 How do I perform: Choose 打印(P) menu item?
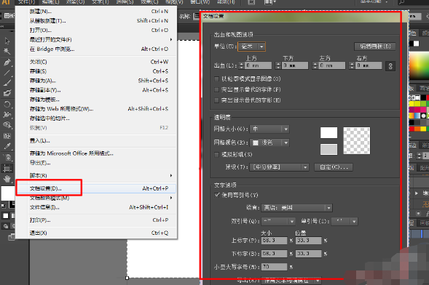click(x=102, y=220)
